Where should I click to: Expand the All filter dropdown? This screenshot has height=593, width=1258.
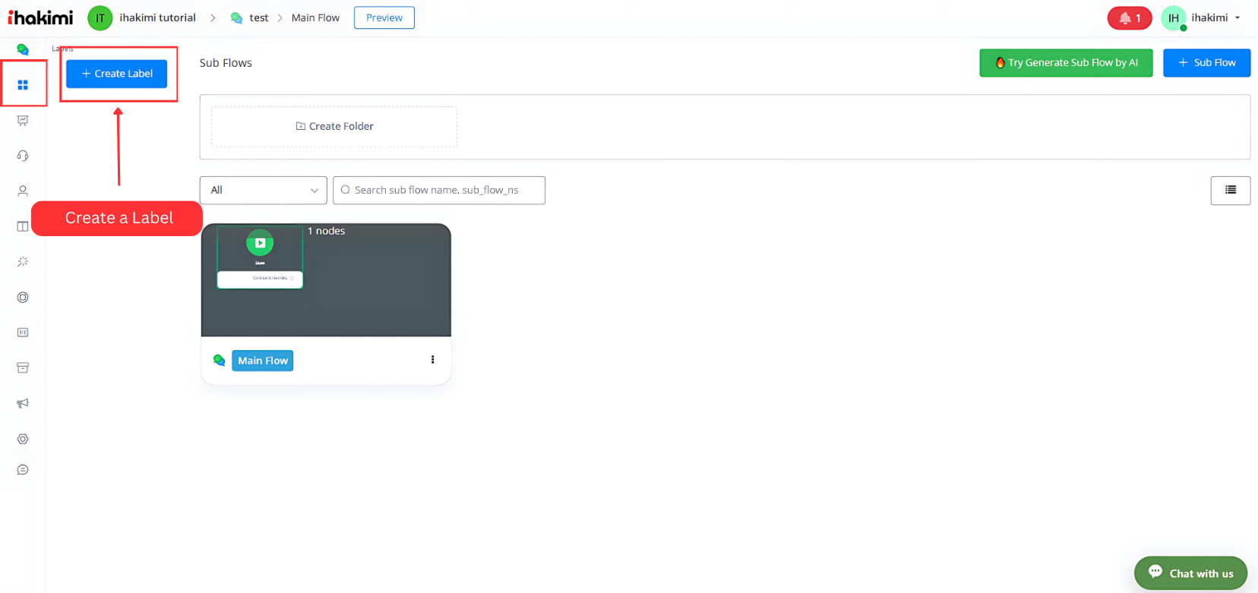point(263,191)
